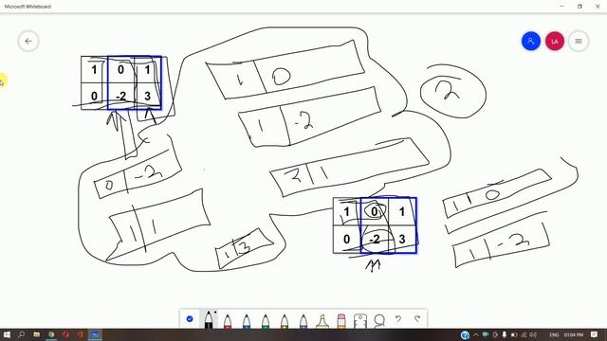Open the volume tray icon

(x=533, y=334)
